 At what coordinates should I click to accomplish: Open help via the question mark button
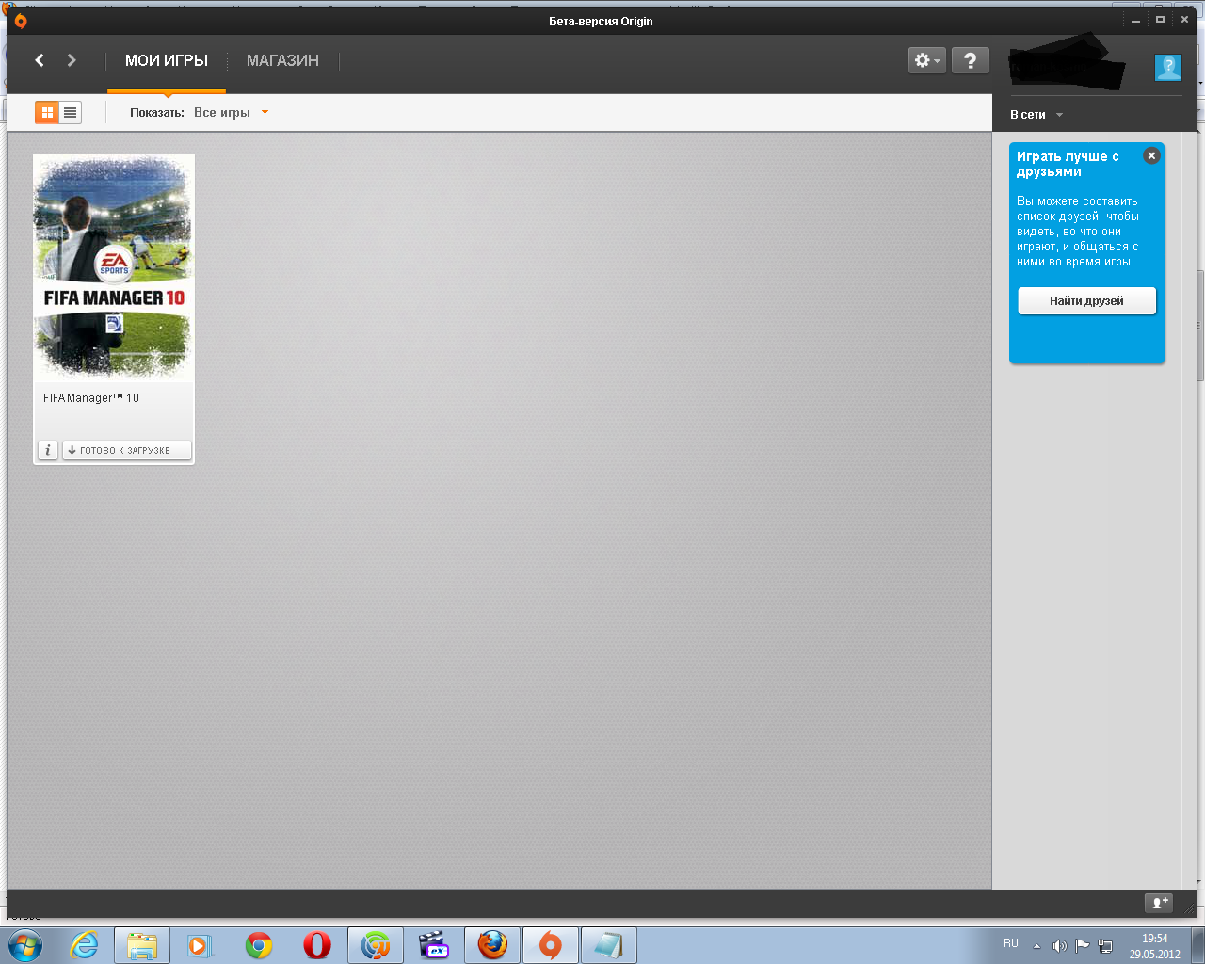point(970,60)
